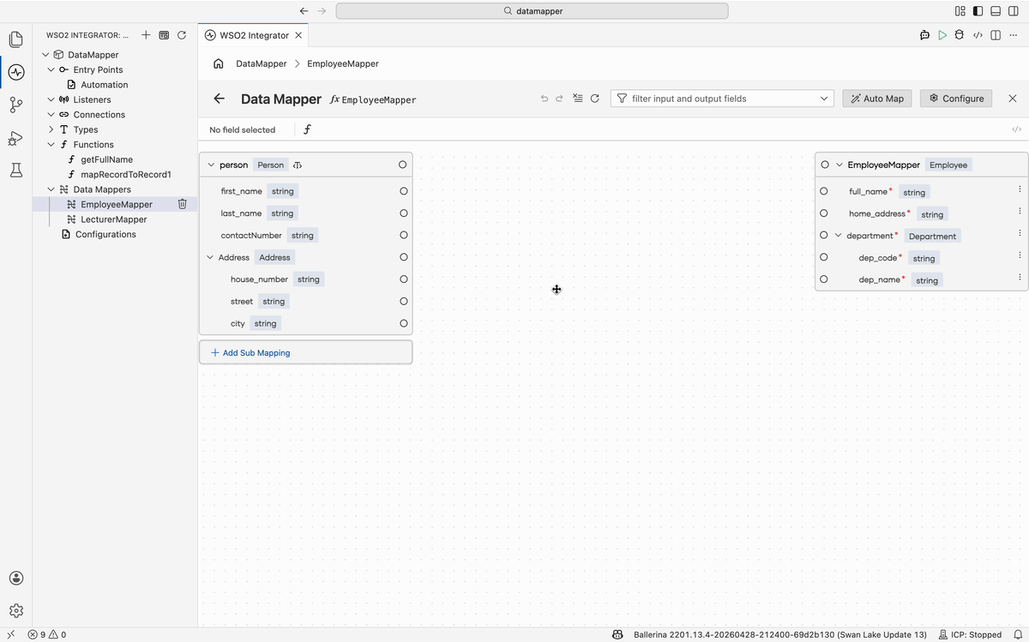Select input port of full_name field
The width and height of the screenshot is (1029, 642).
[x=824, y=191]
